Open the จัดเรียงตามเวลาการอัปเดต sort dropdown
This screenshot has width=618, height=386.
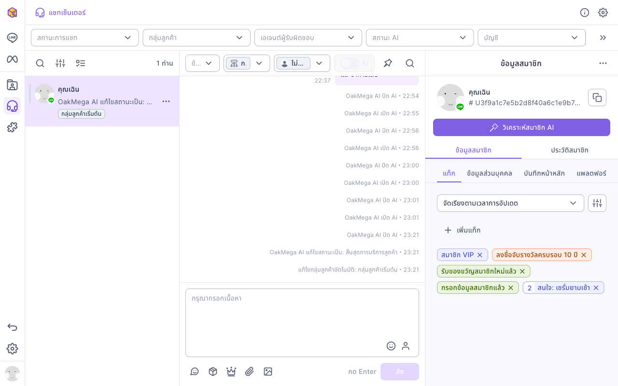510,203
